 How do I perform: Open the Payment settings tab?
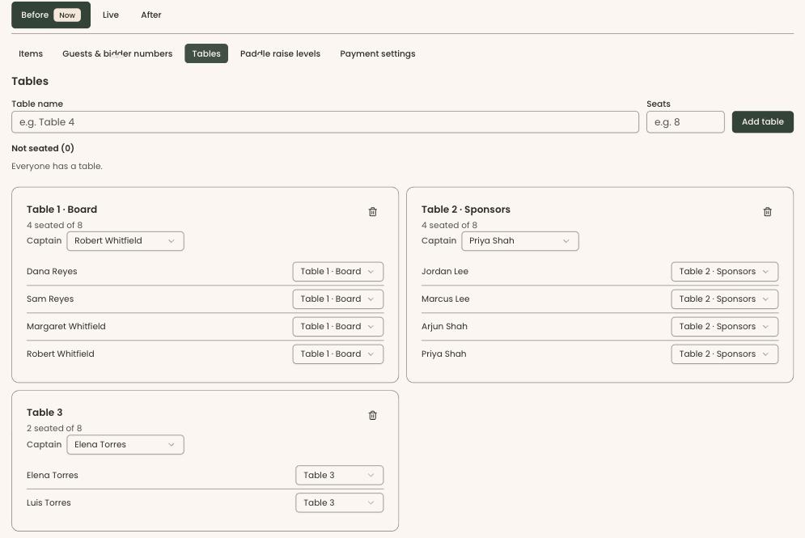378,53
